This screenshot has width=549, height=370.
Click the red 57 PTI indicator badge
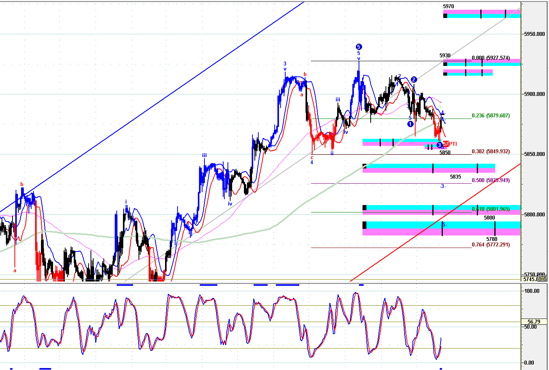point(446,144)
